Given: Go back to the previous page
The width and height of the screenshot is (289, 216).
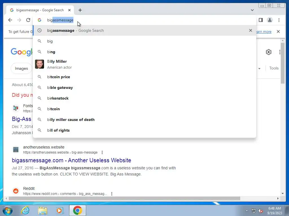Looking at the screenshot, I should 10,20.
